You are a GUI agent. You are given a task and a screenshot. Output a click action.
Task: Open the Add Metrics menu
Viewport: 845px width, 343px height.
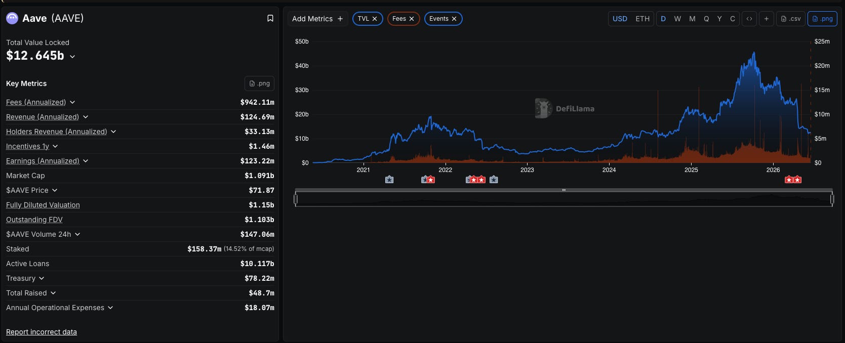[317, 19]
